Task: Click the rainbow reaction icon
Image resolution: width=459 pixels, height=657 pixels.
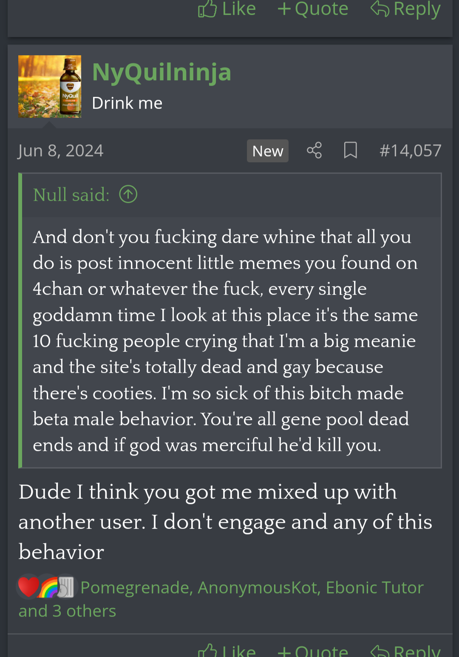Action: 48,587
